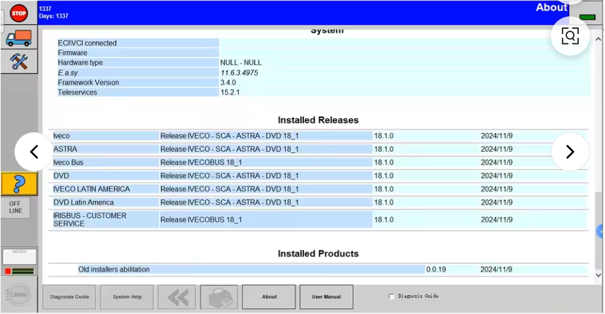
Task: Click the About button
Action: click(x=269, y=297)
